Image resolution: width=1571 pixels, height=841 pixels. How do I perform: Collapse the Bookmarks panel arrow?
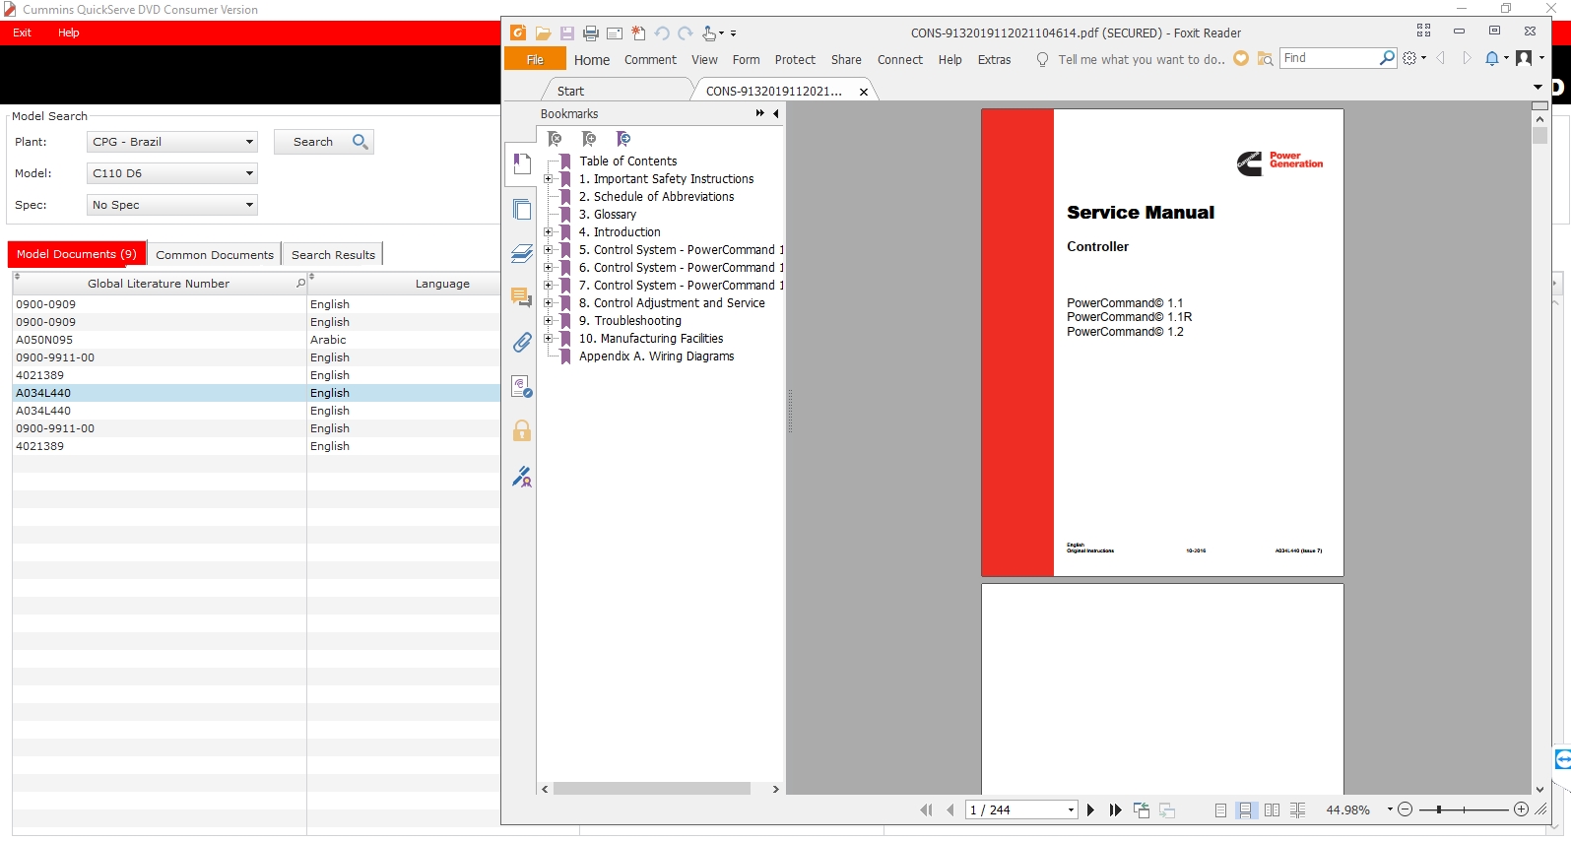point(776,113)
